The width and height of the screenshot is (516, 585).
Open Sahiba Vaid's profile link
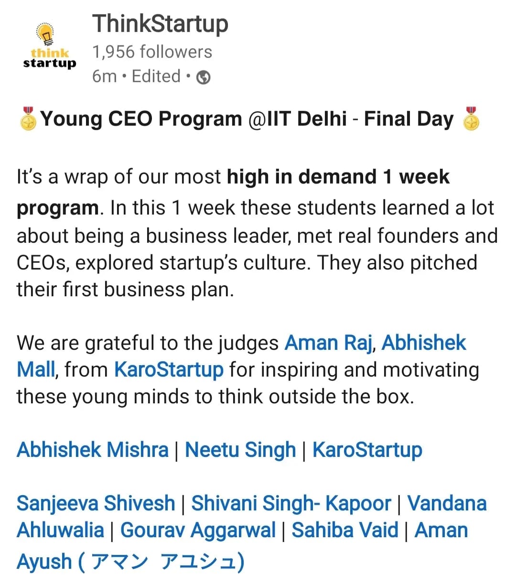point(345,530)
